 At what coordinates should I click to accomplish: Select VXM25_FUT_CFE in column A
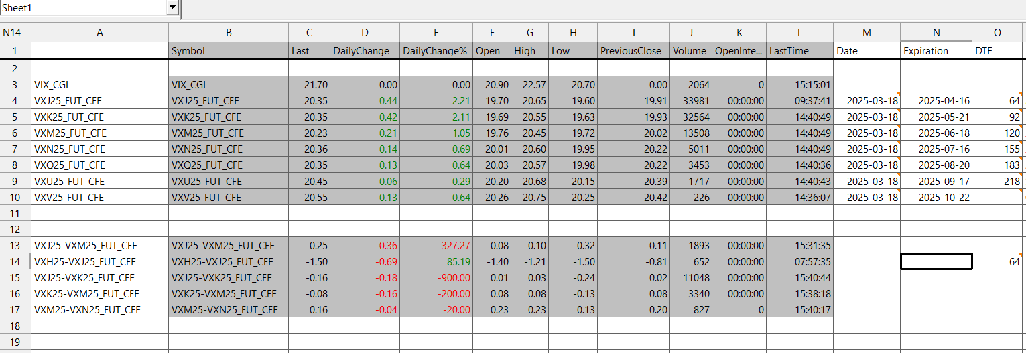coord(100,133)
